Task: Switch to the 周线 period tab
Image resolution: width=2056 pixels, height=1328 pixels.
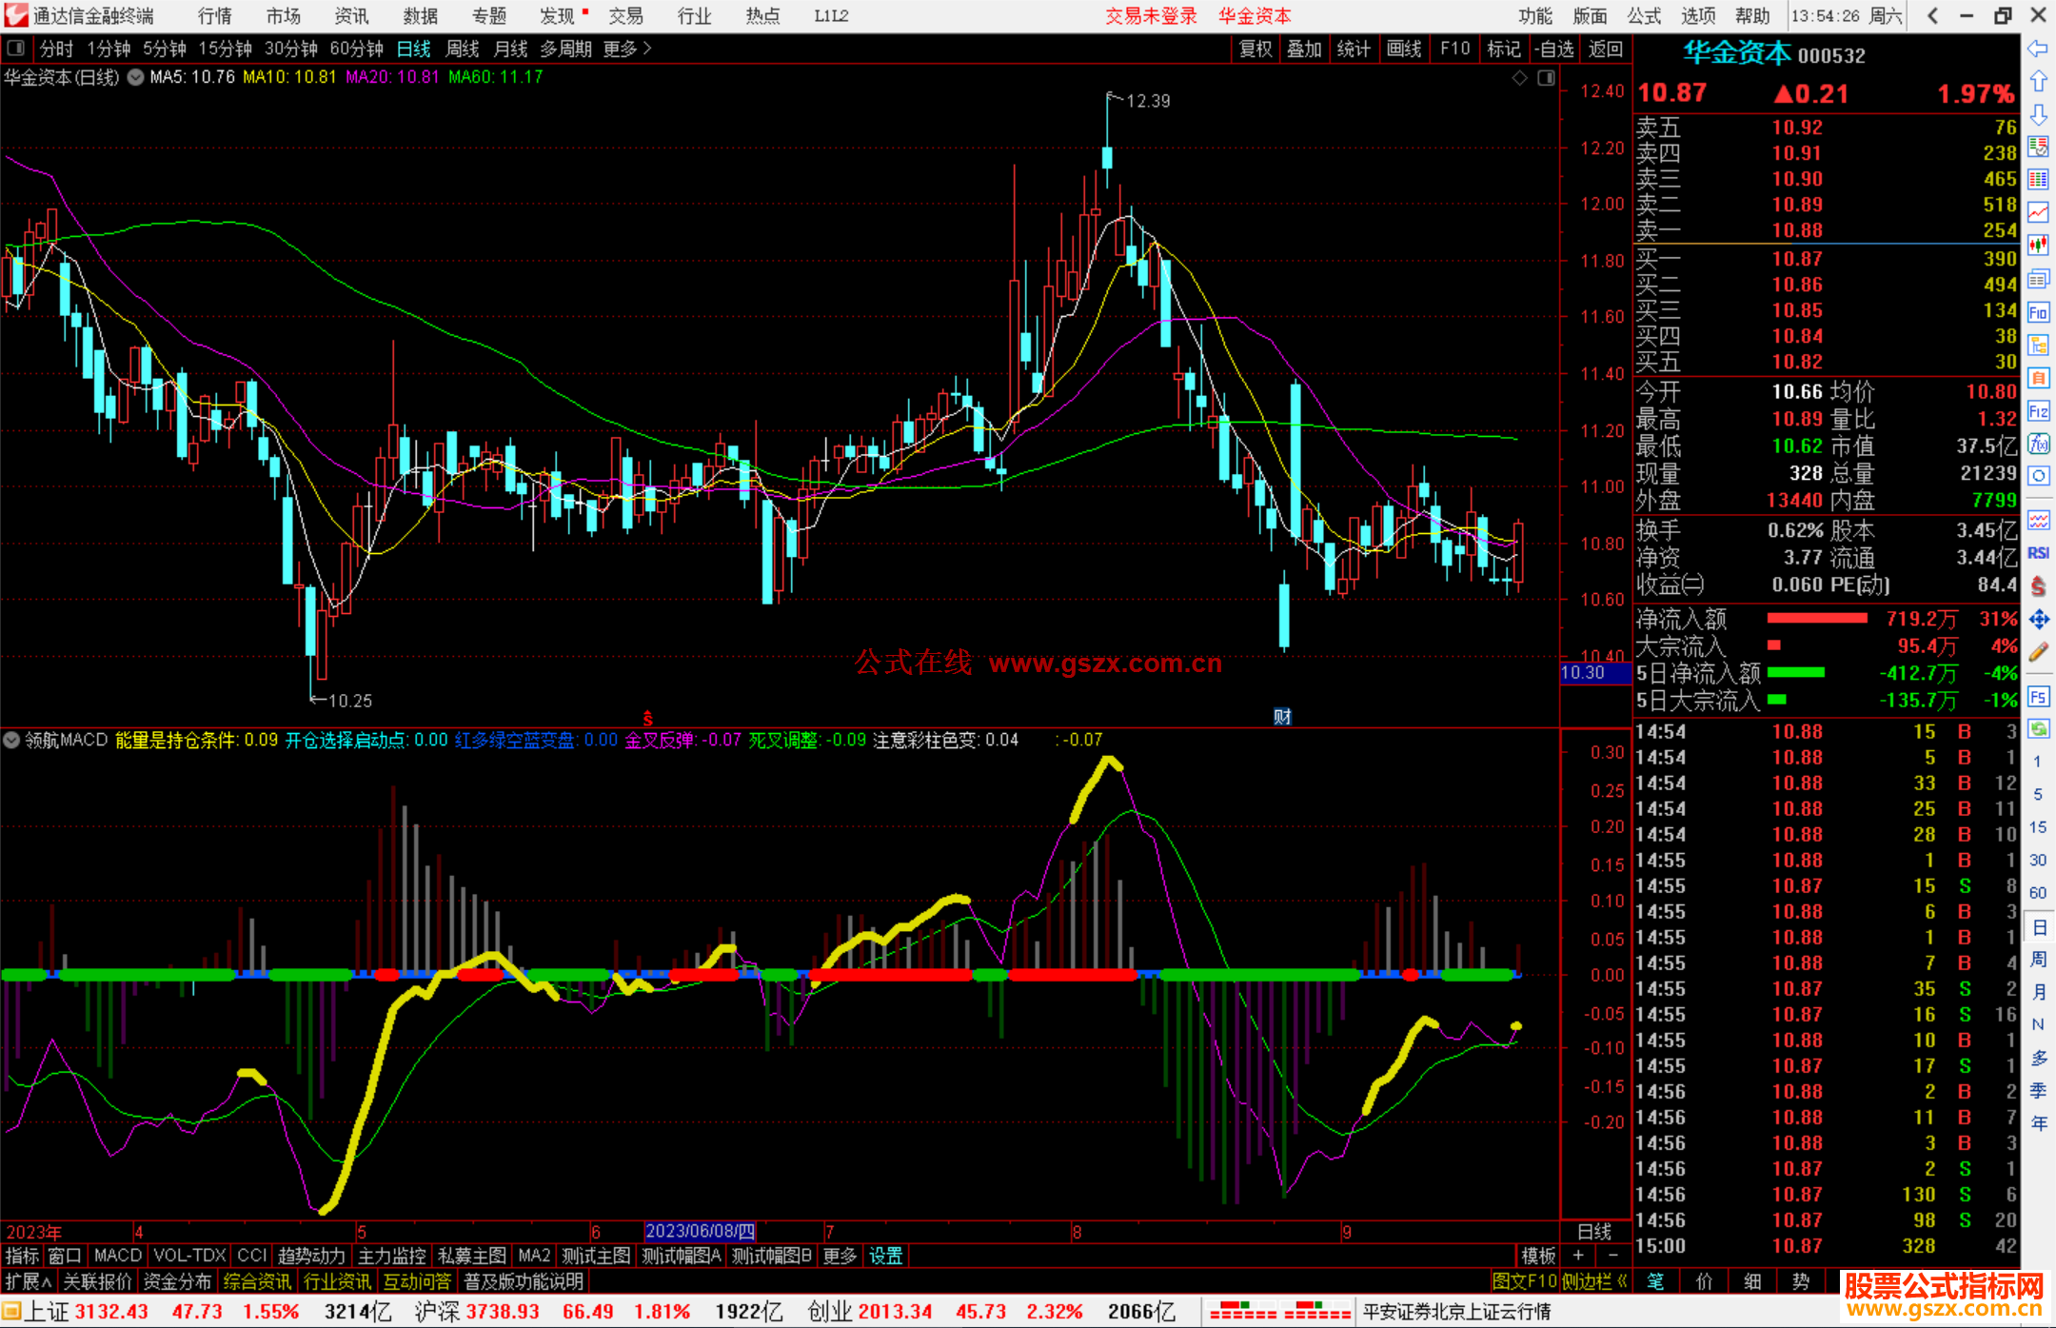Action: (x=463, y=49)
